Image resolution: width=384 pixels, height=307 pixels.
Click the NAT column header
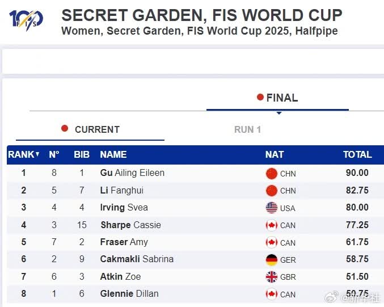[x=275, y=154]
